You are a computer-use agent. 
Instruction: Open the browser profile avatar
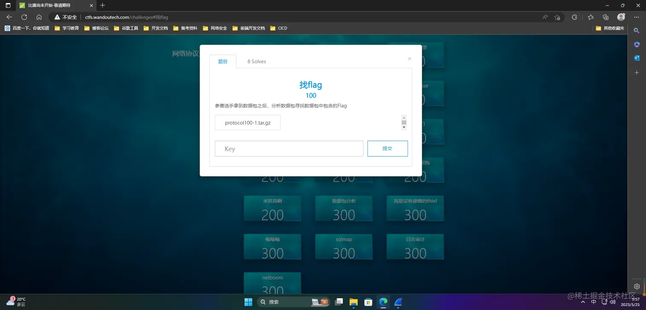[x=620, y=17]
